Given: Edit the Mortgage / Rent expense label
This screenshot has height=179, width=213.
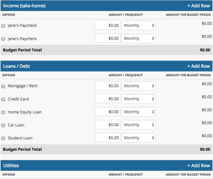Looking at the screenshot, I should point(23,86).
